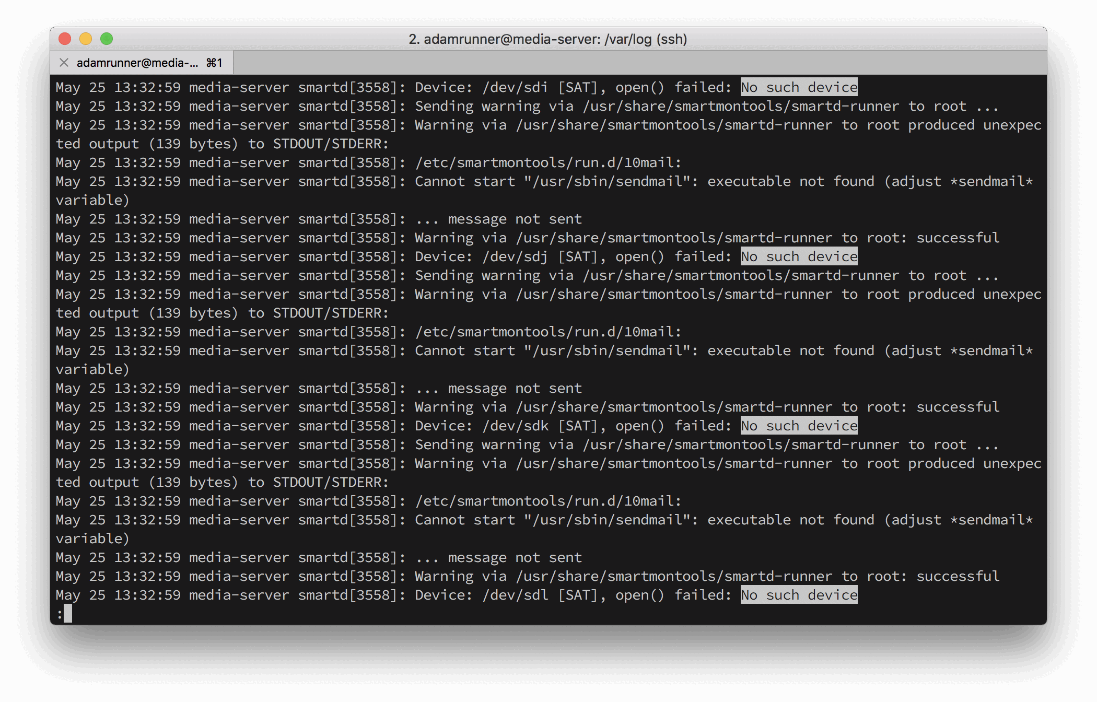Close the adamrunner@media tab with X icon

pyautogui.click(x=64, y=63)
